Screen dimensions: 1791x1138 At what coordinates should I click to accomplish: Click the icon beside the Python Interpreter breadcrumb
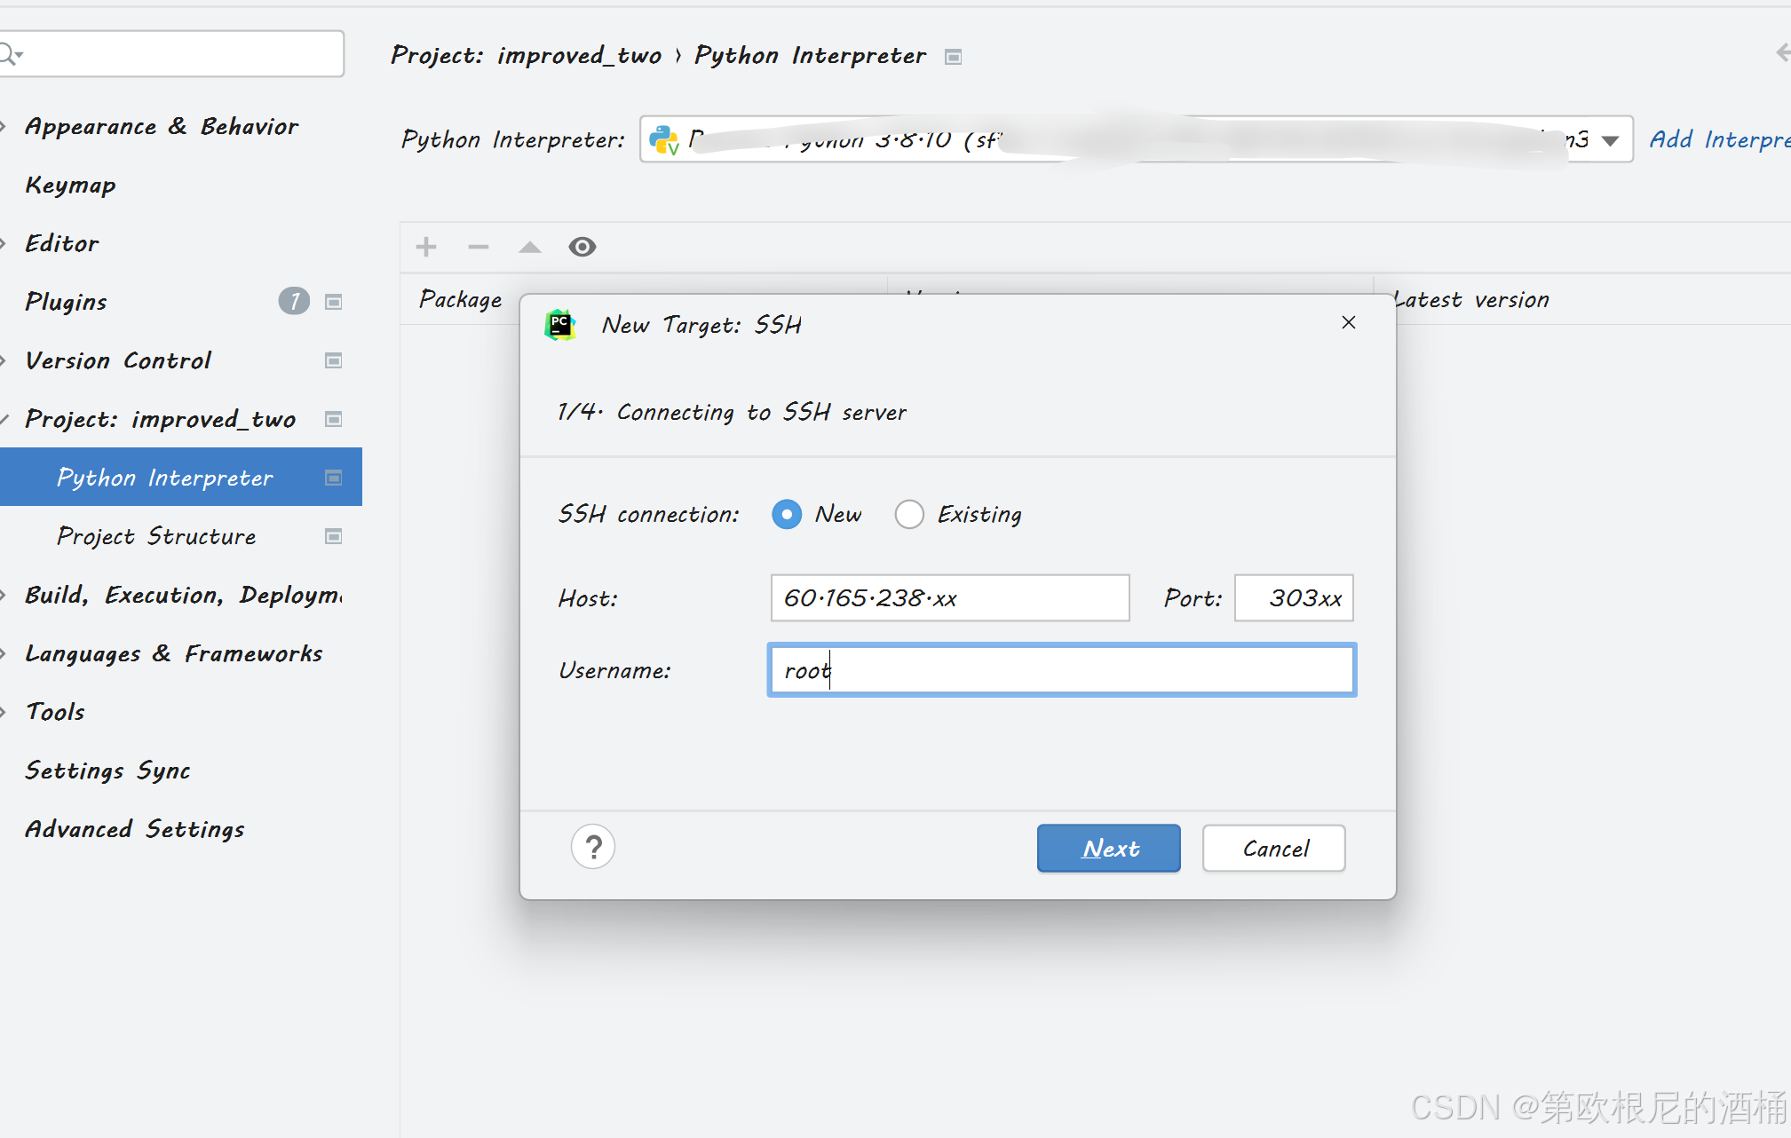954,57
